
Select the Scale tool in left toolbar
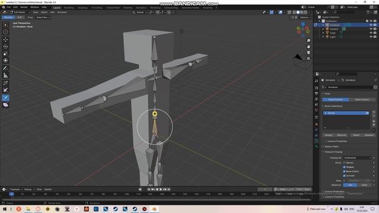5,54
